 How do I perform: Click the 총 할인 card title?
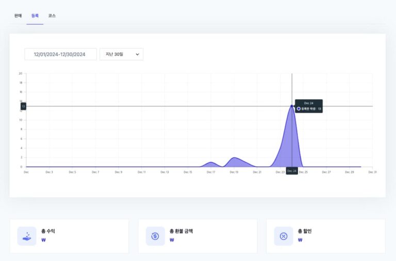point(305,231)
